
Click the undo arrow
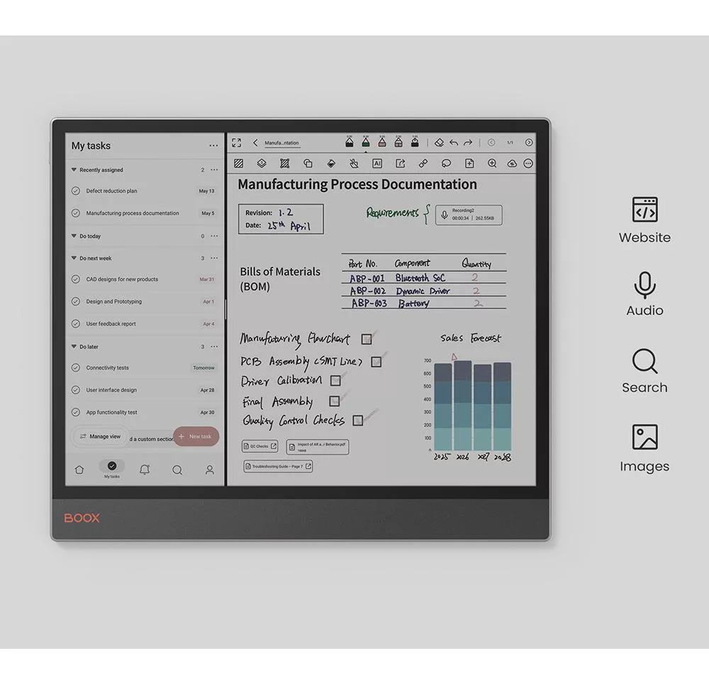[454, 143]
